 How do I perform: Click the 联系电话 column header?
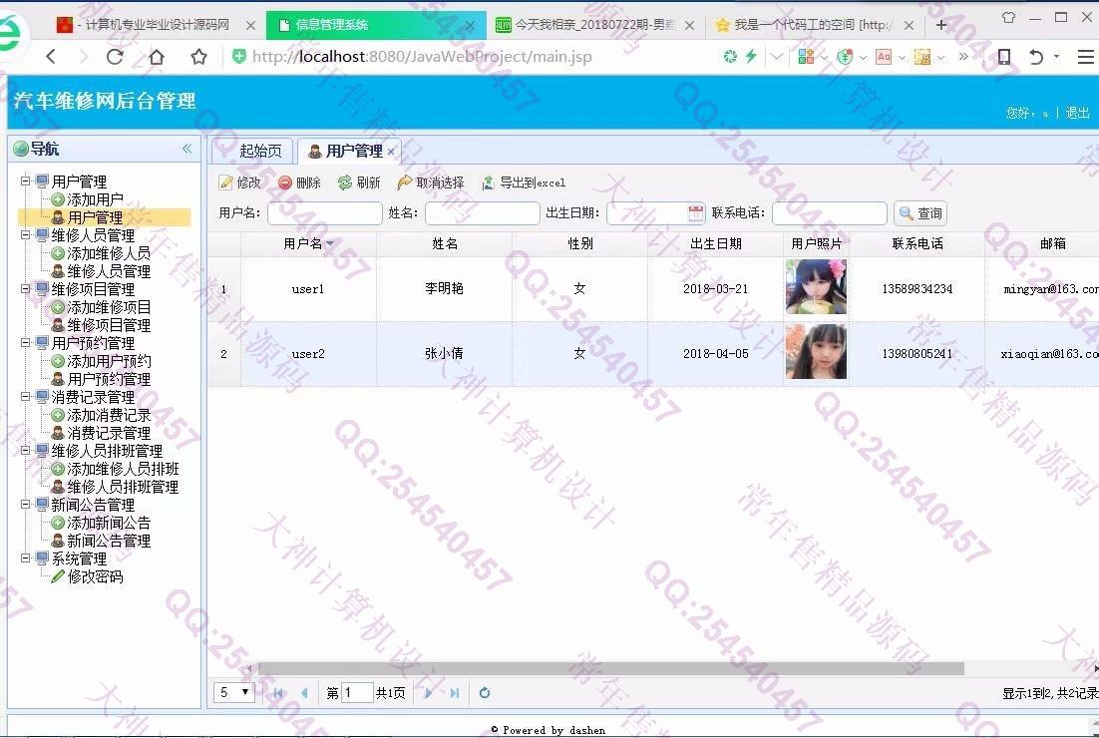[x=917, y=244]
